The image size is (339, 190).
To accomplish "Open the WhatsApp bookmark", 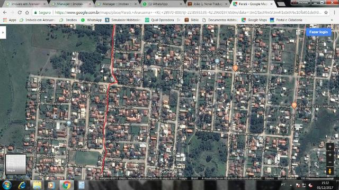I will click(x=91, y=20).
